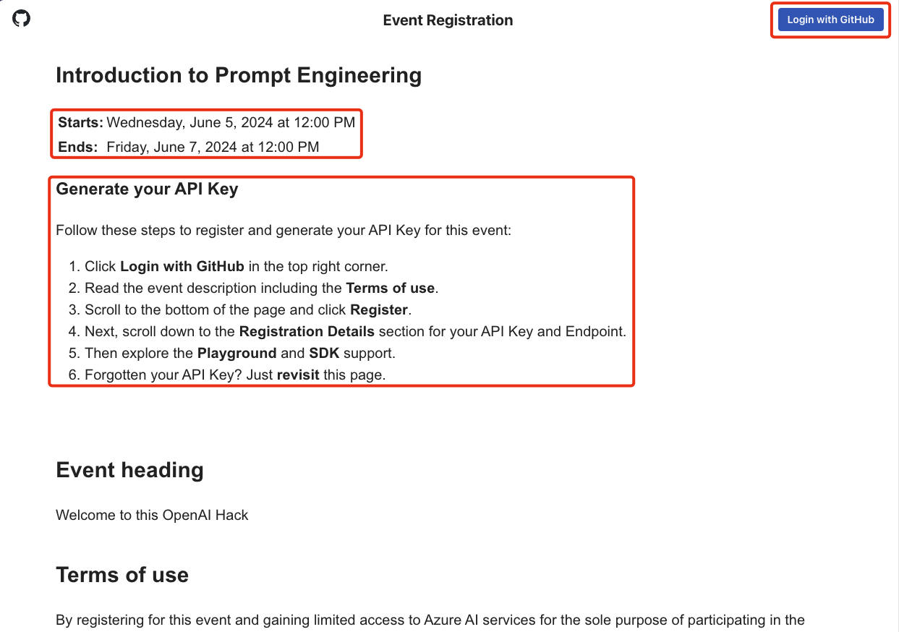Click the Starts date line
The height and width of the screenshot is (632, 899).
click(x=207, y=122)
